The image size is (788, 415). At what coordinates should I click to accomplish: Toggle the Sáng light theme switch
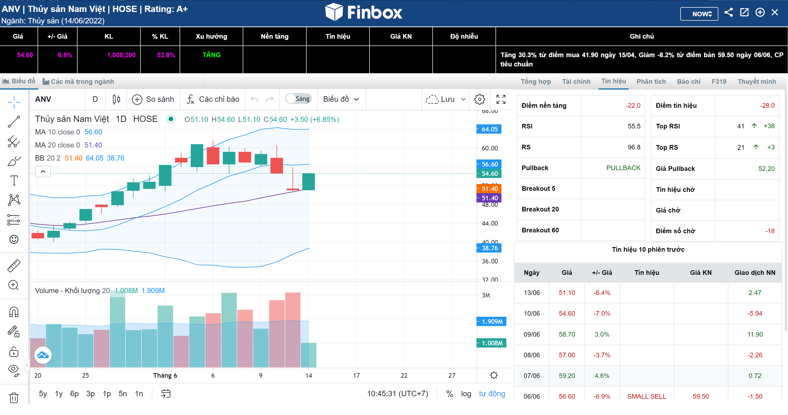tap(298, 99)
